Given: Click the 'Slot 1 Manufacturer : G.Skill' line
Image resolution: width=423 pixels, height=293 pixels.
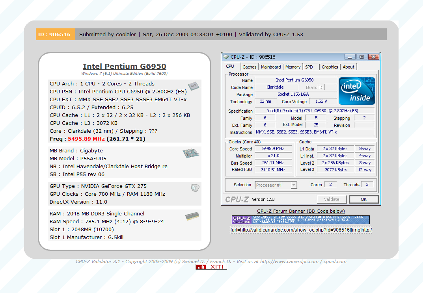Looking at the screenshot, I should click(87, 237).
